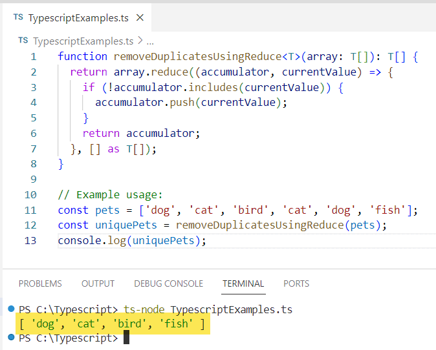This screenshot has height=350, width=436.
Task: Click 'bird' string literal on line 11
Action: (x=251, y=210)
